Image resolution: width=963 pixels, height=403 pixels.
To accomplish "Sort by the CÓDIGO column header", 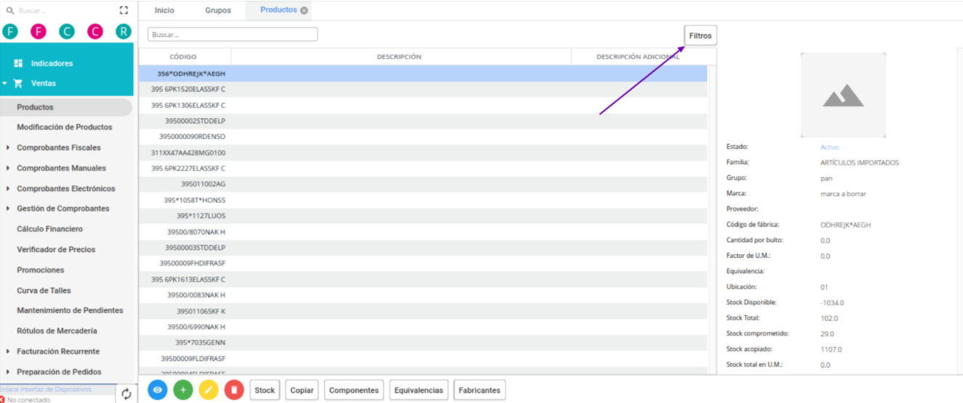I will pyautogui.click(x=183, y=57).
